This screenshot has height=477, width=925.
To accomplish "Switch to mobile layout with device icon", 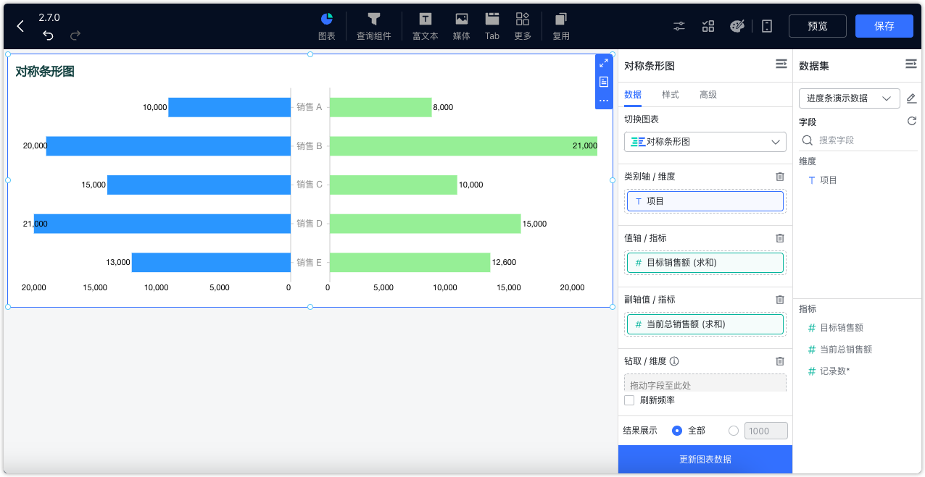I will point(766,25).
